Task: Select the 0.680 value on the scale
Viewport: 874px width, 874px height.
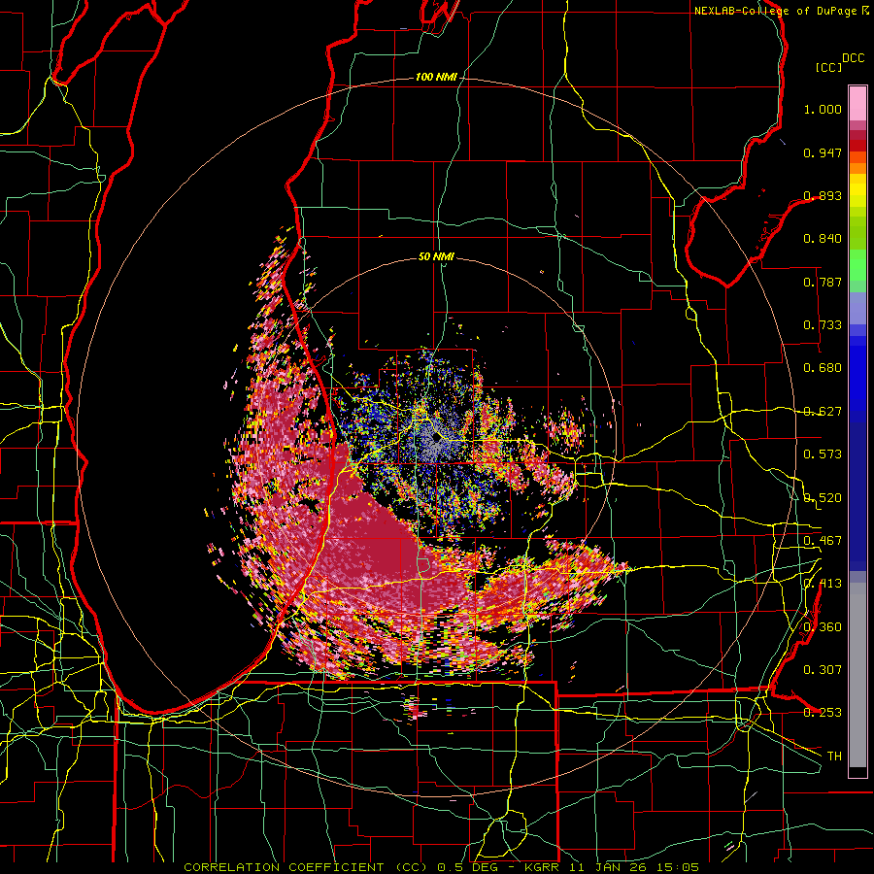Action: pos(823,368)
